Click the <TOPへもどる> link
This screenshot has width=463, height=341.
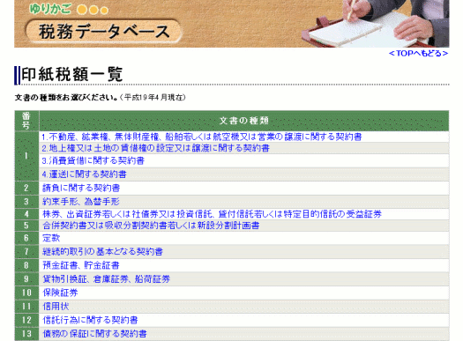pos(418,54)
